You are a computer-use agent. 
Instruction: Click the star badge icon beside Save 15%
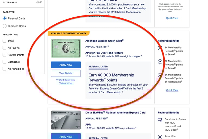tap(160, 137)
